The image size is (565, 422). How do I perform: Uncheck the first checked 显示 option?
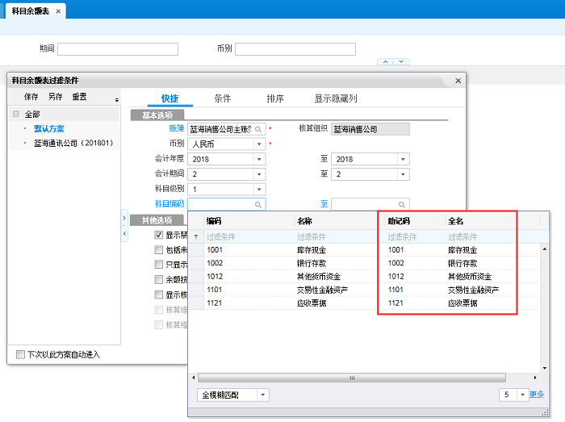pyautogui.click(x=159, y=236)
